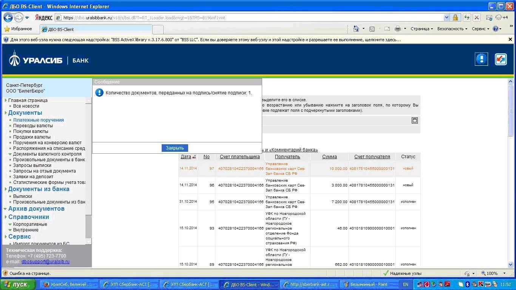Open Firefox taskbar item УралСиб, Великий

click(68, 284)
